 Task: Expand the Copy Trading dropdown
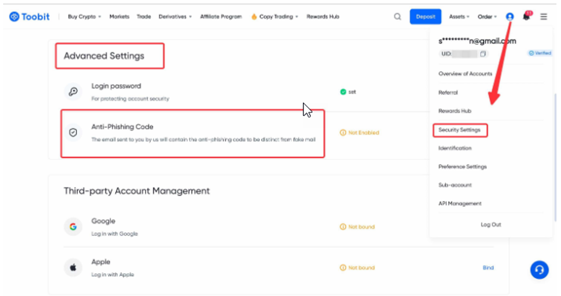(x=275, y=17)
